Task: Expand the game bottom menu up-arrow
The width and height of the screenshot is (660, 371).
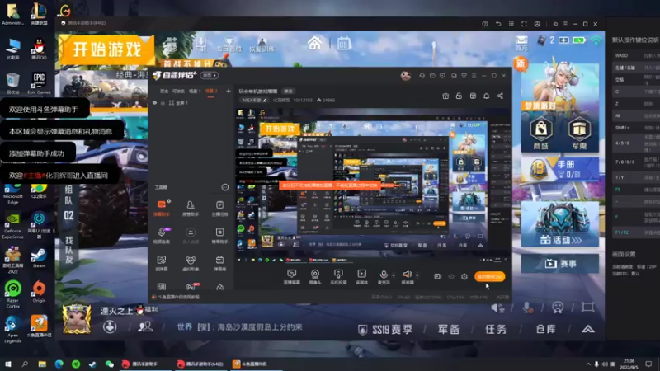Action: [x=588, y=329]
